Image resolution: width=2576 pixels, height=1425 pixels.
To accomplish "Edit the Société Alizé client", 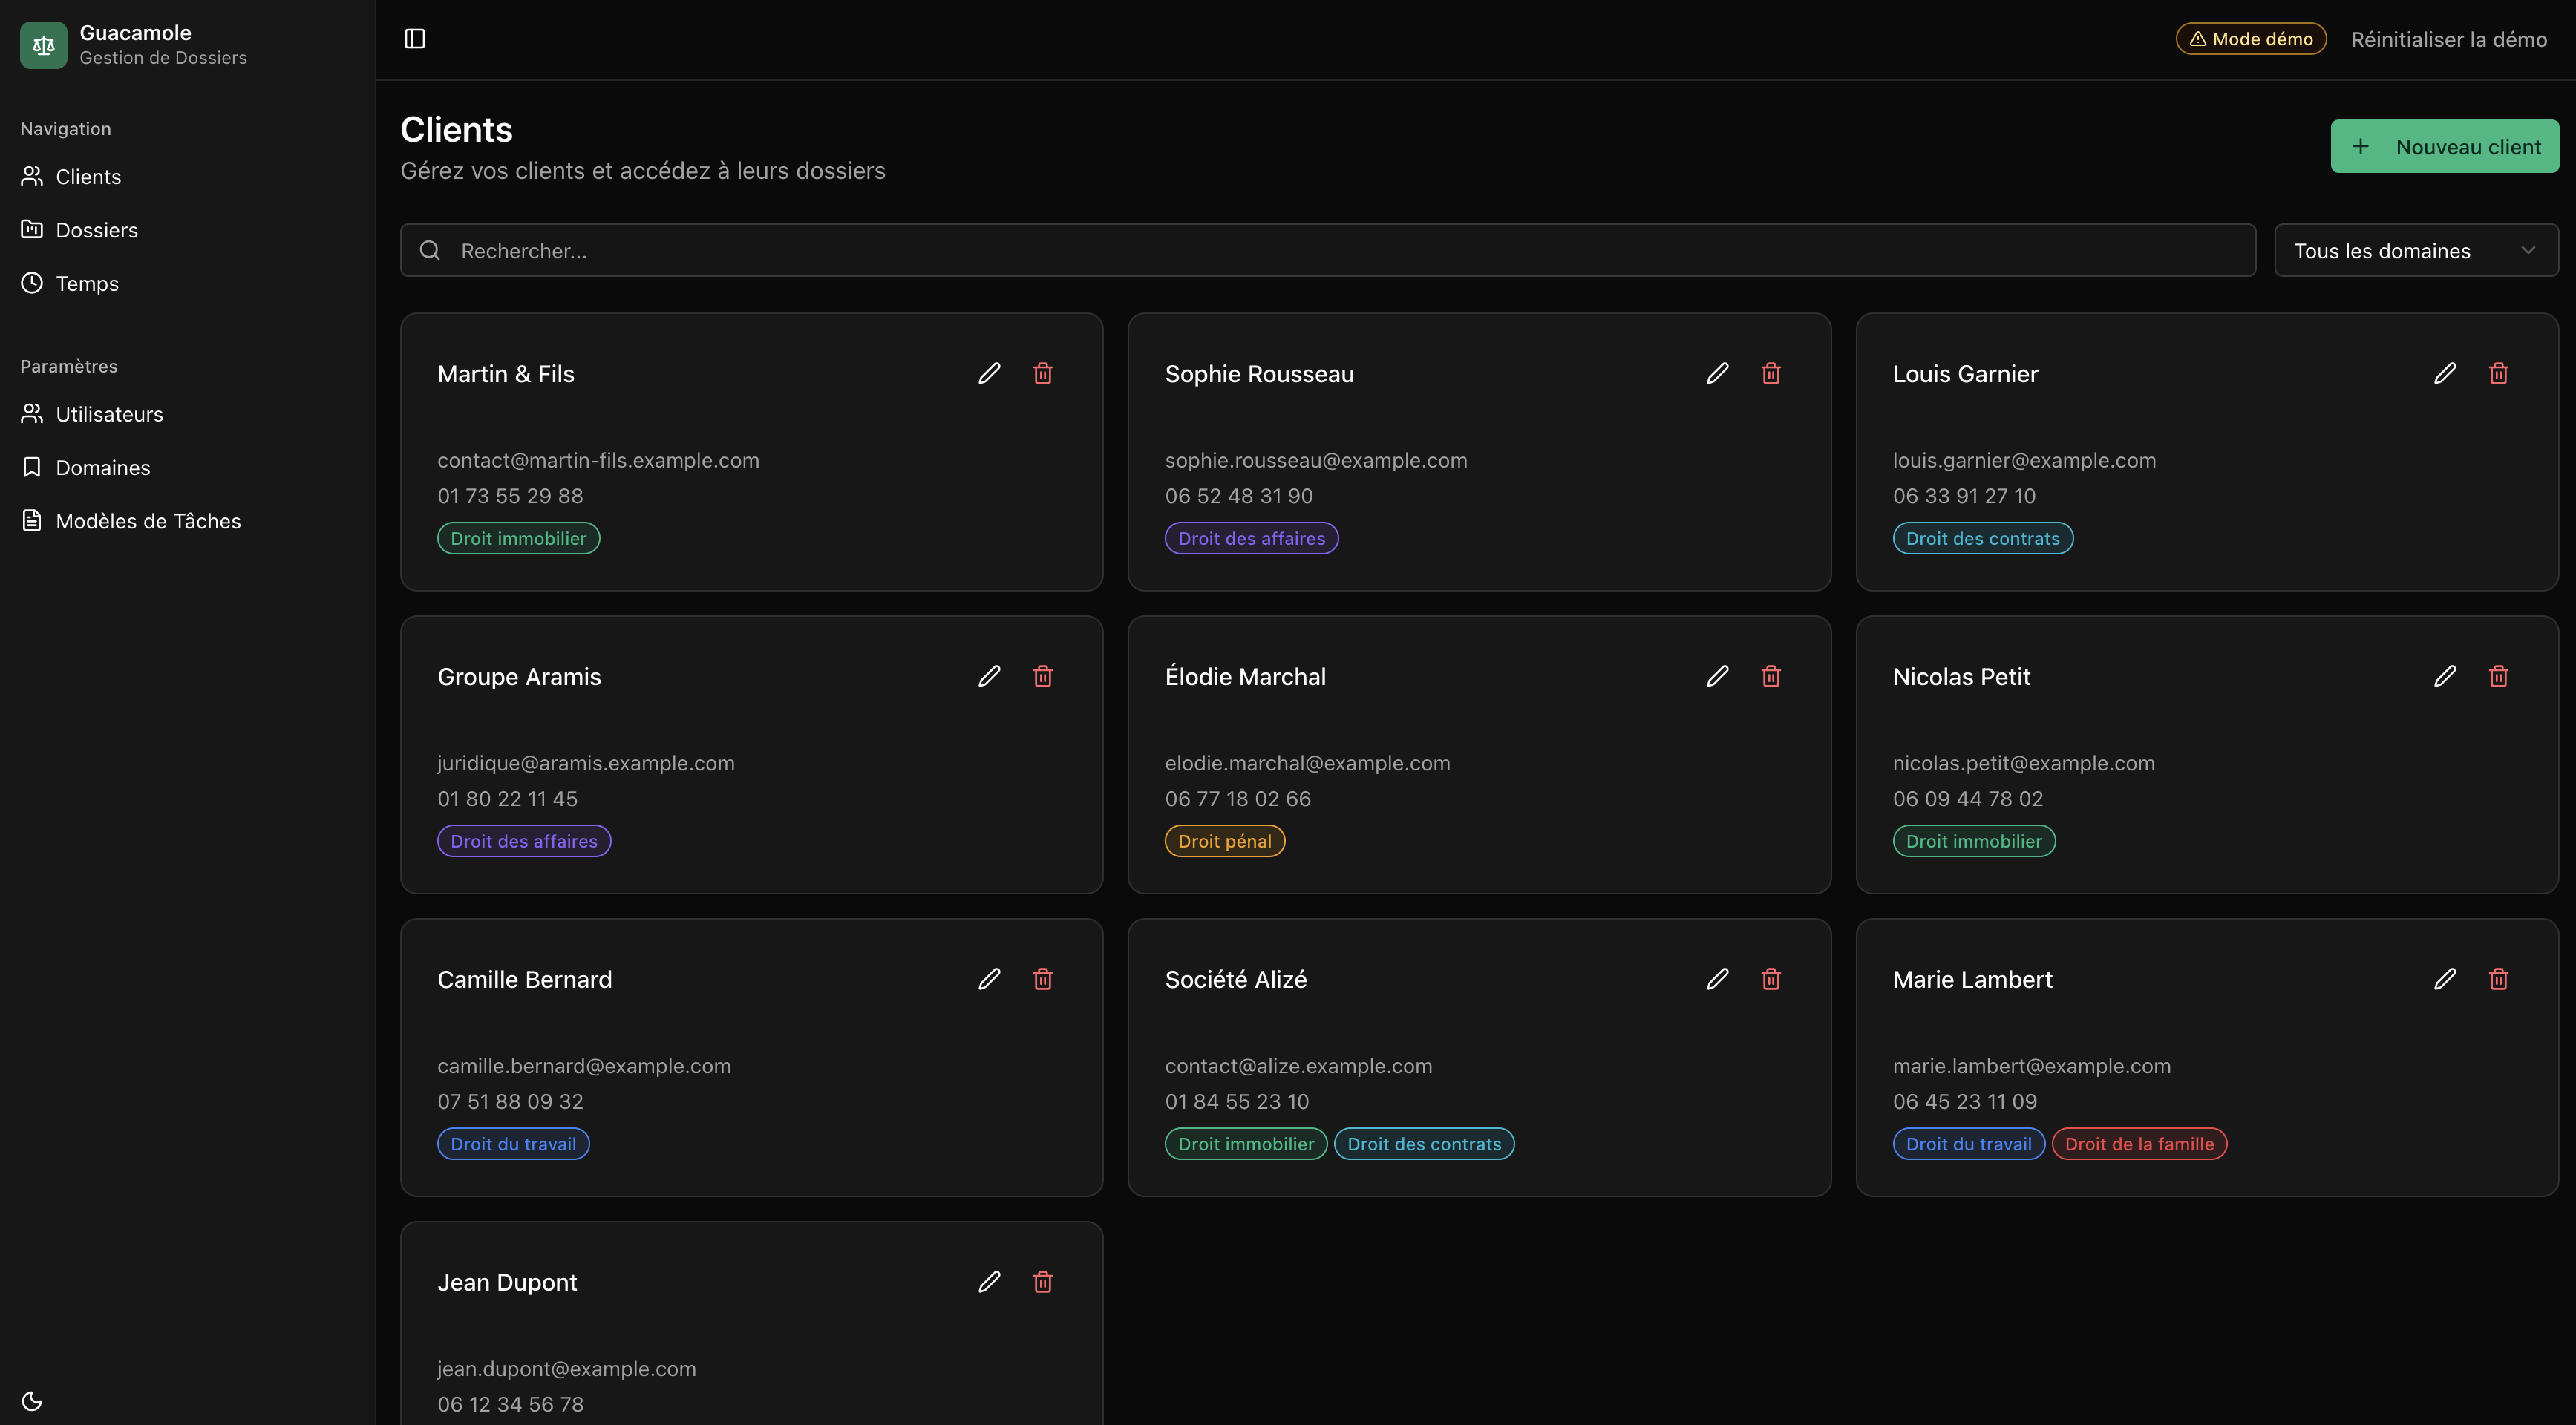I will tap(1717, 979).
